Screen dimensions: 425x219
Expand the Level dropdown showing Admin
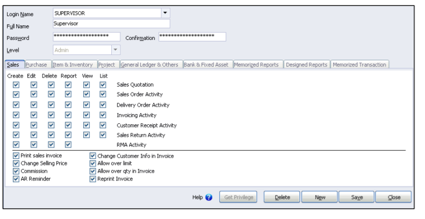[116, 50]
